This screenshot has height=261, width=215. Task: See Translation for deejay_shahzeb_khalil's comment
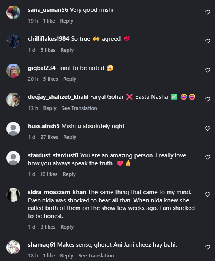coord(79,108)
